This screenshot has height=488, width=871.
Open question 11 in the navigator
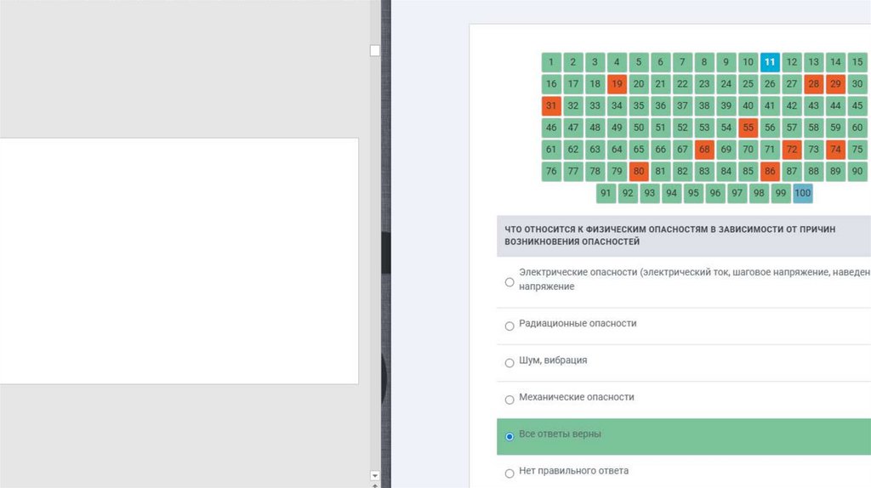[x=770, y=62]
